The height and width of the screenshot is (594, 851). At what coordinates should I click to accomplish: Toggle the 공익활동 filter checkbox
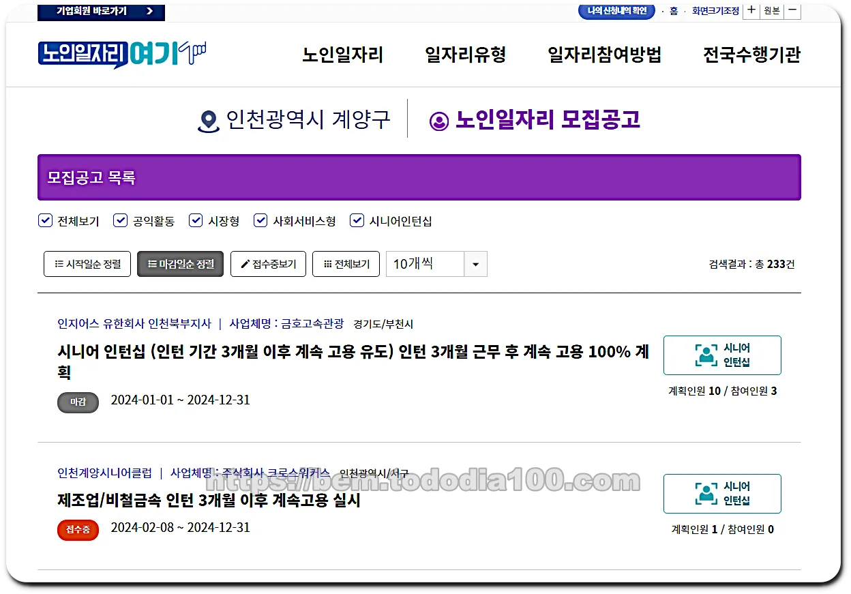tap(121, 220)
